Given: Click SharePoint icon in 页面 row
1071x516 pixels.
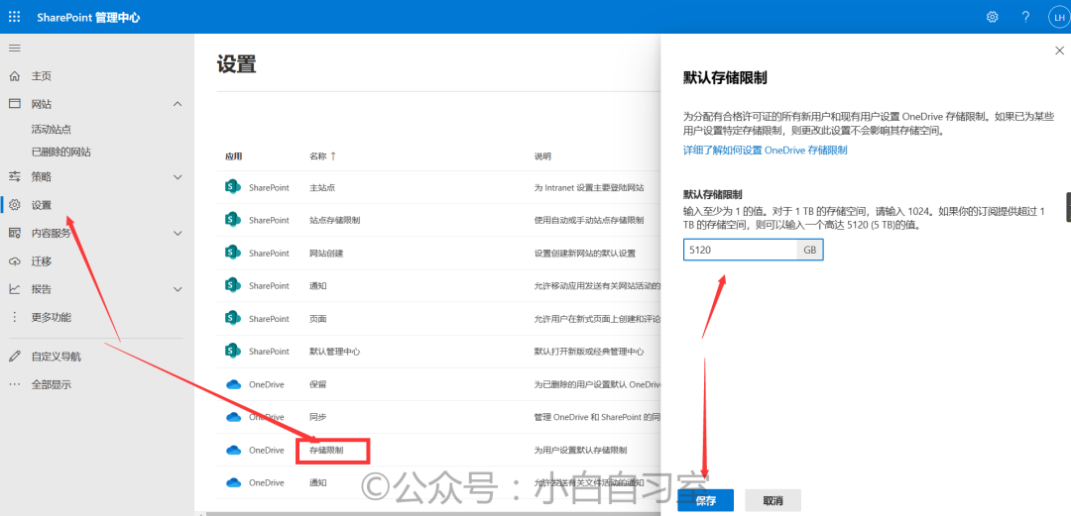Looking at the screenshot, I should coord(233,318).
